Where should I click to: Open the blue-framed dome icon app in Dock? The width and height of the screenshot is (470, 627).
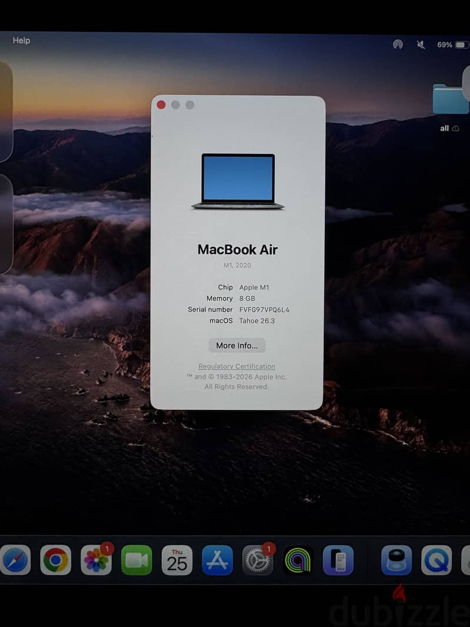(396, 560)
